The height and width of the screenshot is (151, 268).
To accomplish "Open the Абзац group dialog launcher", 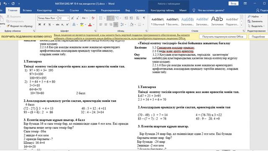I will point(147,31).
